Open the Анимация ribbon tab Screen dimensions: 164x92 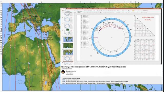point(90,9)
